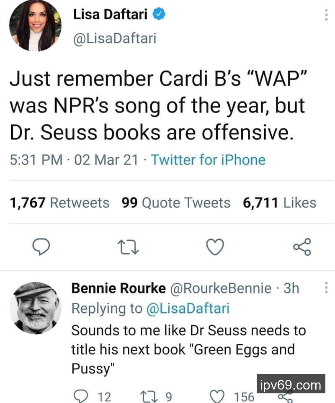335x403 pixels.
Task: Open the @LisaDaftari mention in the reply
Action: pos(188,308)
